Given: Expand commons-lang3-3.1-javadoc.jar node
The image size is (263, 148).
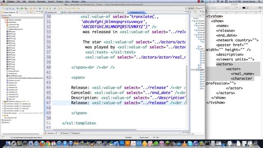Looking at the screenshot, I should pos(3,104).
